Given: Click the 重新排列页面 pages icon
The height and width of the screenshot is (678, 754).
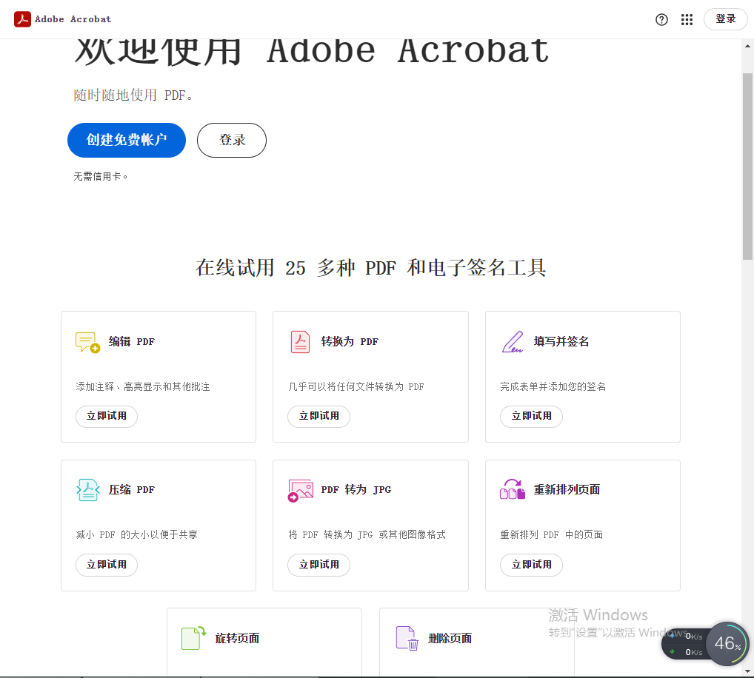Looking at the screenshot, I should (513, 490).
